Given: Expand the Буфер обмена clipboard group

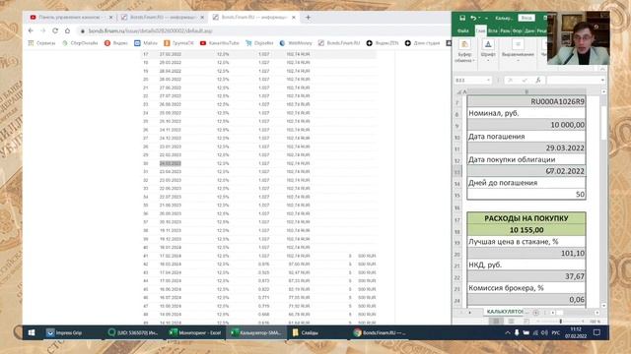Looking at the screenshot, I should point(464,51).
